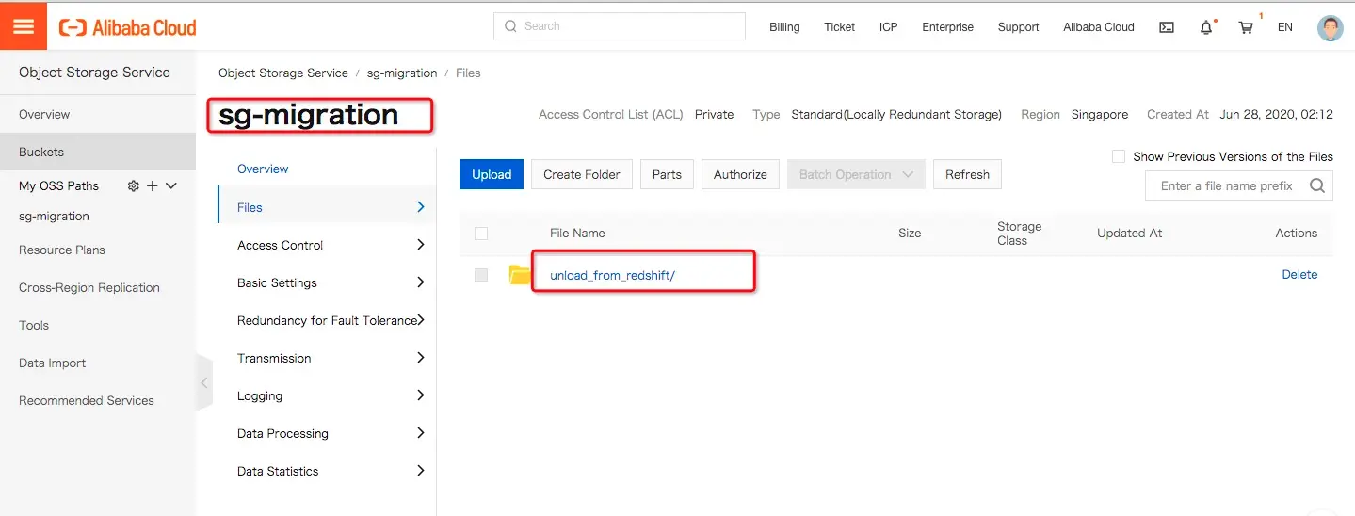This screenshot has width=1355, height=516.
Task: Expand the Transmission section arrow
Action: pos(420,358)
